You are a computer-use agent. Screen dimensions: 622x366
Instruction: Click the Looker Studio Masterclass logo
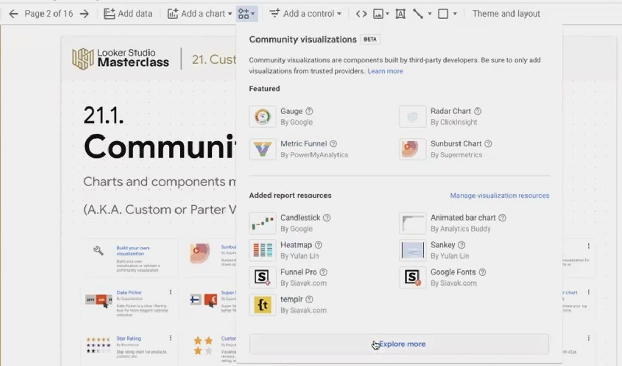[x=120, y=59]
